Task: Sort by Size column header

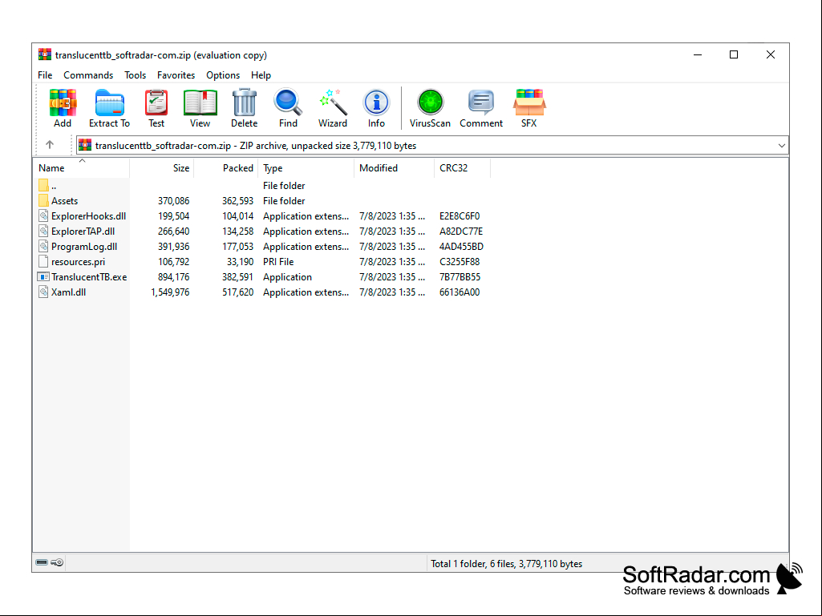Action: click(161, 168)
